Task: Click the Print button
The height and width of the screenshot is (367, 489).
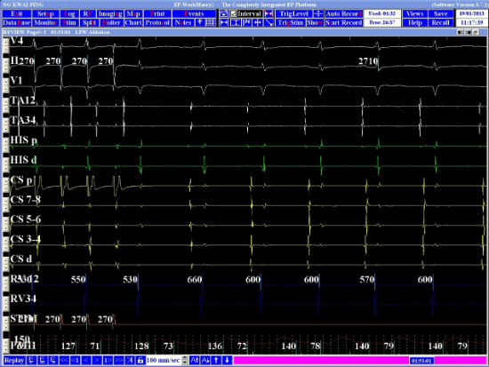Action: point(157,13)
